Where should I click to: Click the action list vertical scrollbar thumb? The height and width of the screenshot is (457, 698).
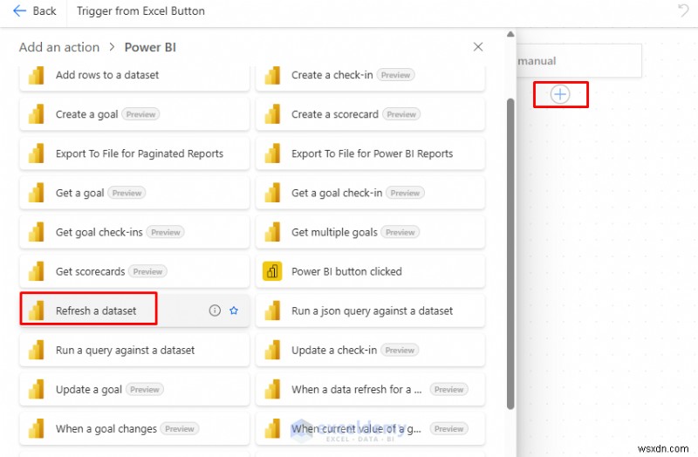point(510,254)
